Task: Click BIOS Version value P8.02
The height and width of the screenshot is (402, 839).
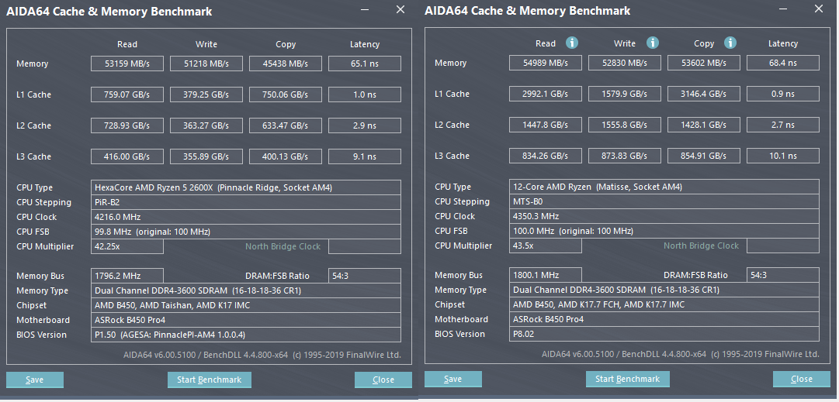Action: pyautogui.click(x=664, y=334)
